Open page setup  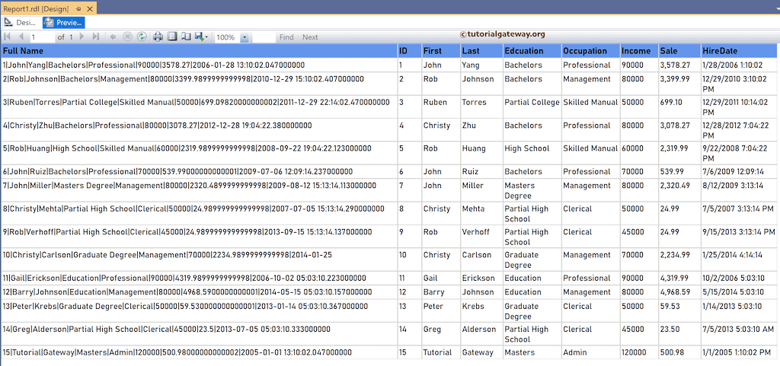[x=186, y=37]
